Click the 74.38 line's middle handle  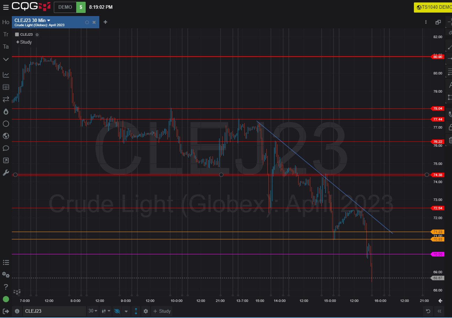[x=221, y=175]
